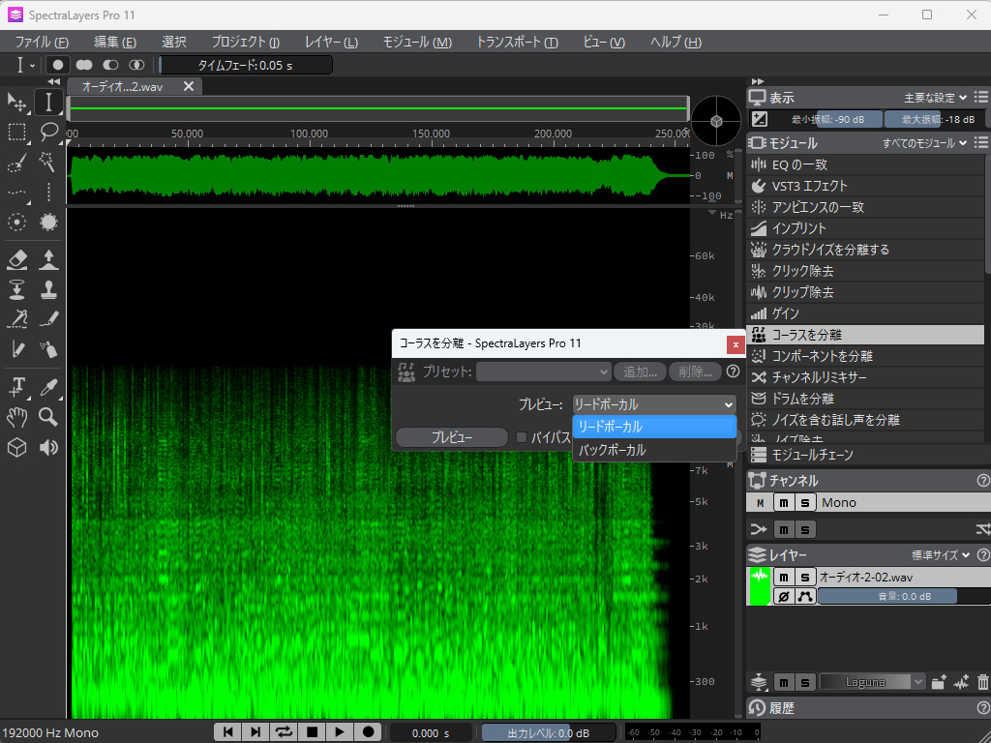Choose the Clone Stamp tool
Image resolution: width=991 pixels, height=743 pixels.
coord(48,289)
